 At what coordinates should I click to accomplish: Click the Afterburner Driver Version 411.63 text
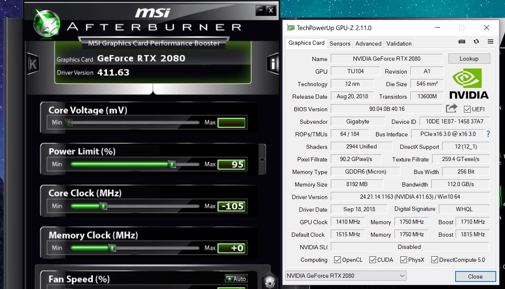113,72
